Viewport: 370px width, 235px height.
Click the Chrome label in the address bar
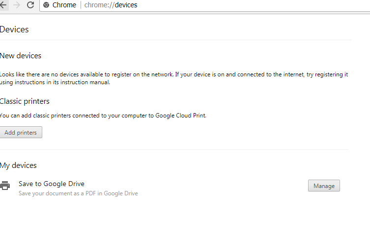[x=64, y=5]
